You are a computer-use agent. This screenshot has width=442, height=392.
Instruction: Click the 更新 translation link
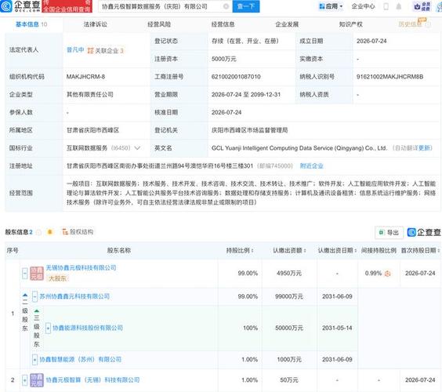425,147
